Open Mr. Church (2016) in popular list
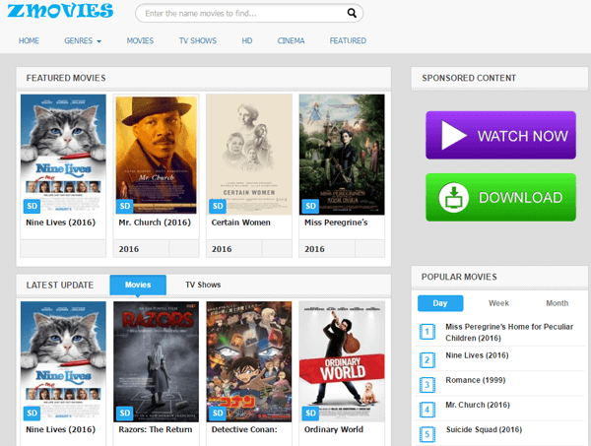Viewport: 591px width, 446px height. (478, 405)
